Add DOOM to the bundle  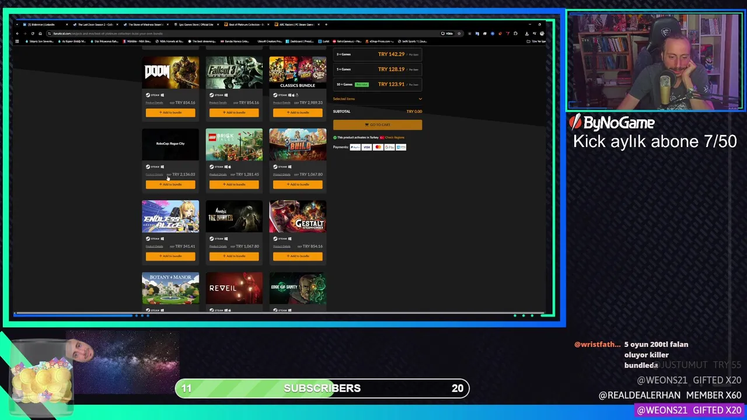[x=170, y=112]
